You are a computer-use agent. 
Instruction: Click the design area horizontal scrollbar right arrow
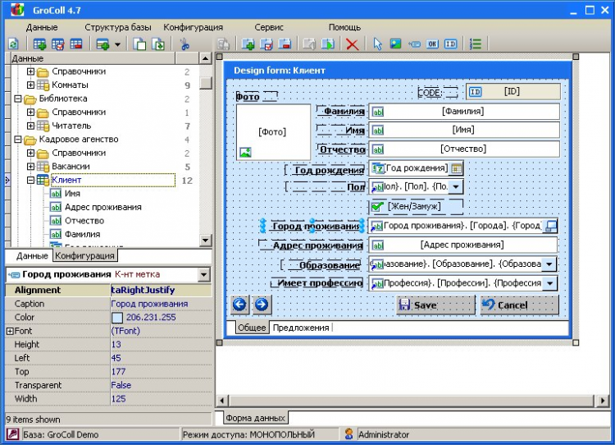pyautogui.click(x=602, y=401)
